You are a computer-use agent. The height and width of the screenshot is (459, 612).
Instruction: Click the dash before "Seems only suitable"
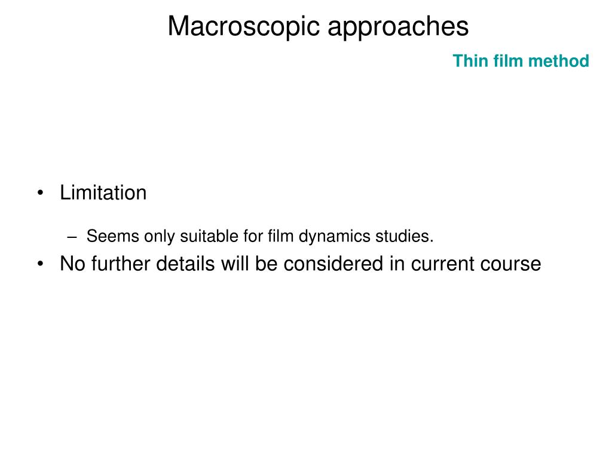(72, 237)
